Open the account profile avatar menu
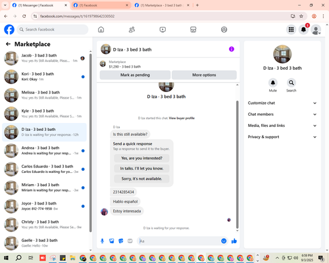 tap(316, 30)
